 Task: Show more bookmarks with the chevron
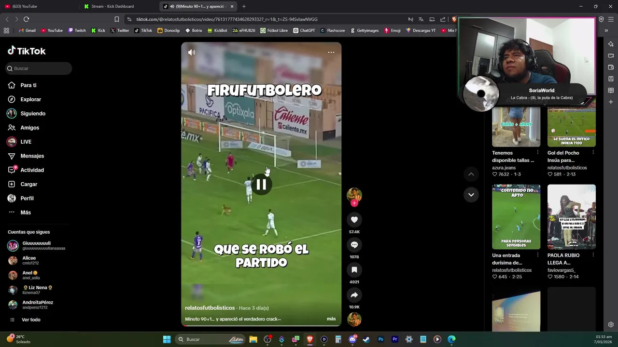coord(606,30)
